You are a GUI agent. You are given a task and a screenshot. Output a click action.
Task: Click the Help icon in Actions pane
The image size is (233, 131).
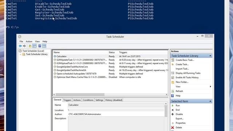[x=173, y=96]
